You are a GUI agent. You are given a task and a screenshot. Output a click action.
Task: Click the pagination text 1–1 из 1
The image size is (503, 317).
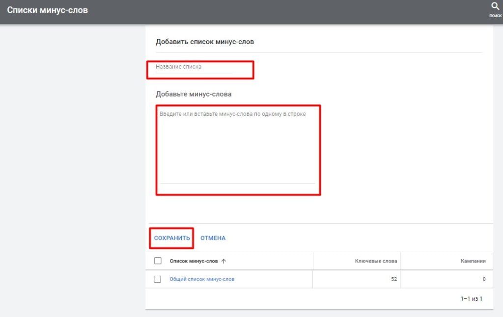tap(472, 299)
